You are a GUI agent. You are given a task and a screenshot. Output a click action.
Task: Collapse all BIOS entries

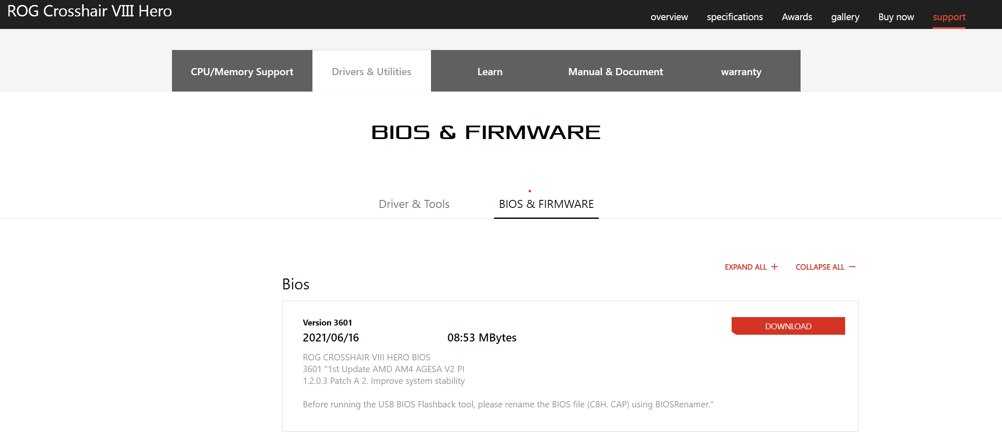825,267
